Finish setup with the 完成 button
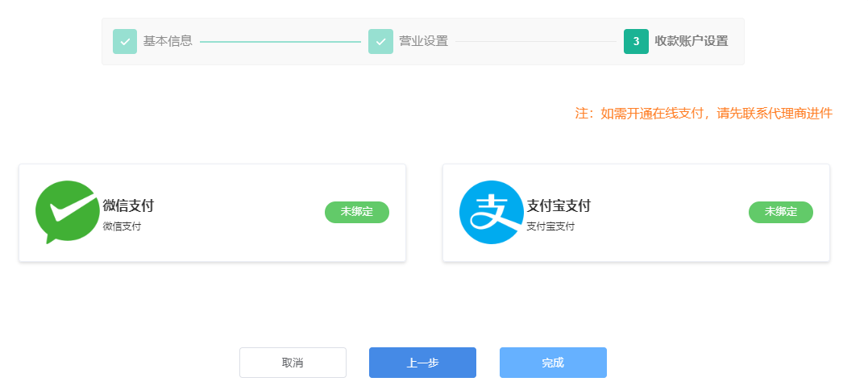868x390 pixels. (553, 363)
